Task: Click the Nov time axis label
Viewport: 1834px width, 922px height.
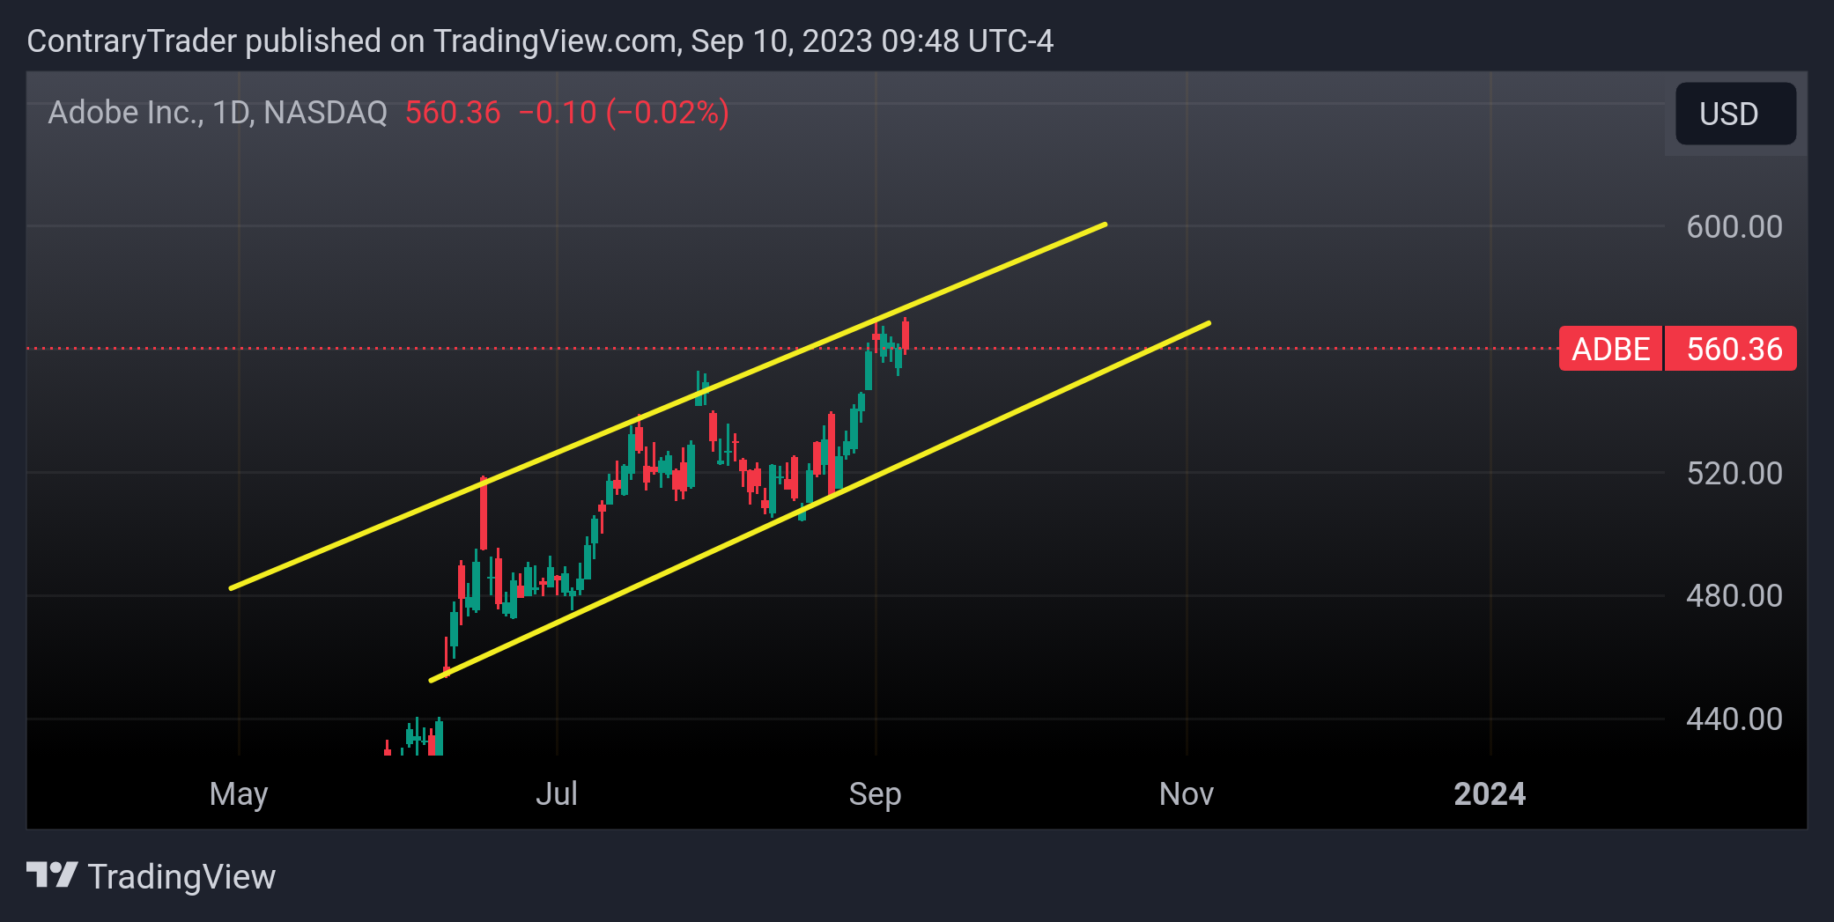Action: tap(1187, 794)
